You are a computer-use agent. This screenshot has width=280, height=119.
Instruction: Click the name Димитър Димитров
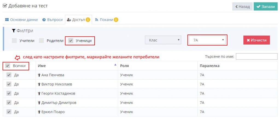[x=59, y=103]
